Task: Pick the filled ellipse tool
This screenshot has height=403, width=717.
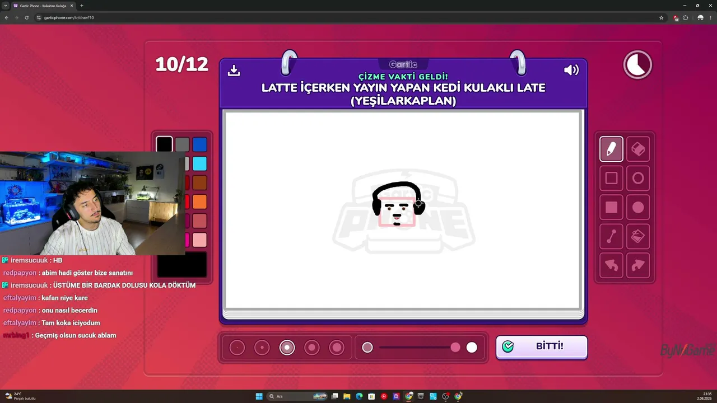Action: point(638,208)
